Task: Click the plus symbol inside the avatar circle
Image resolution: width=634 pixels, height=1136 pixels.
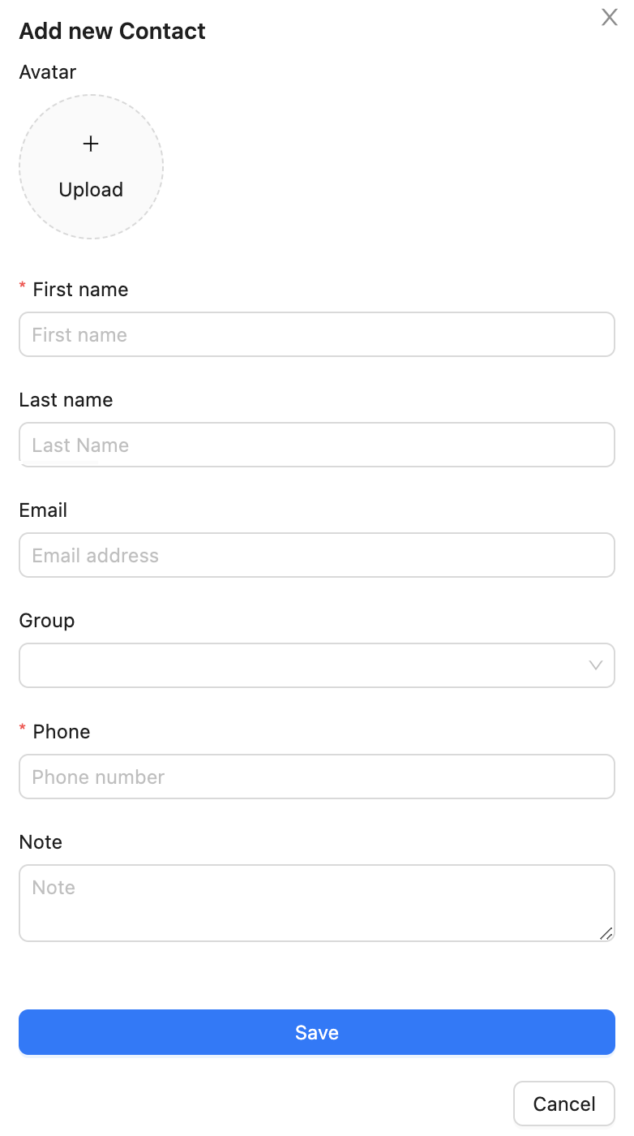Action: click(x=91, y=144)
